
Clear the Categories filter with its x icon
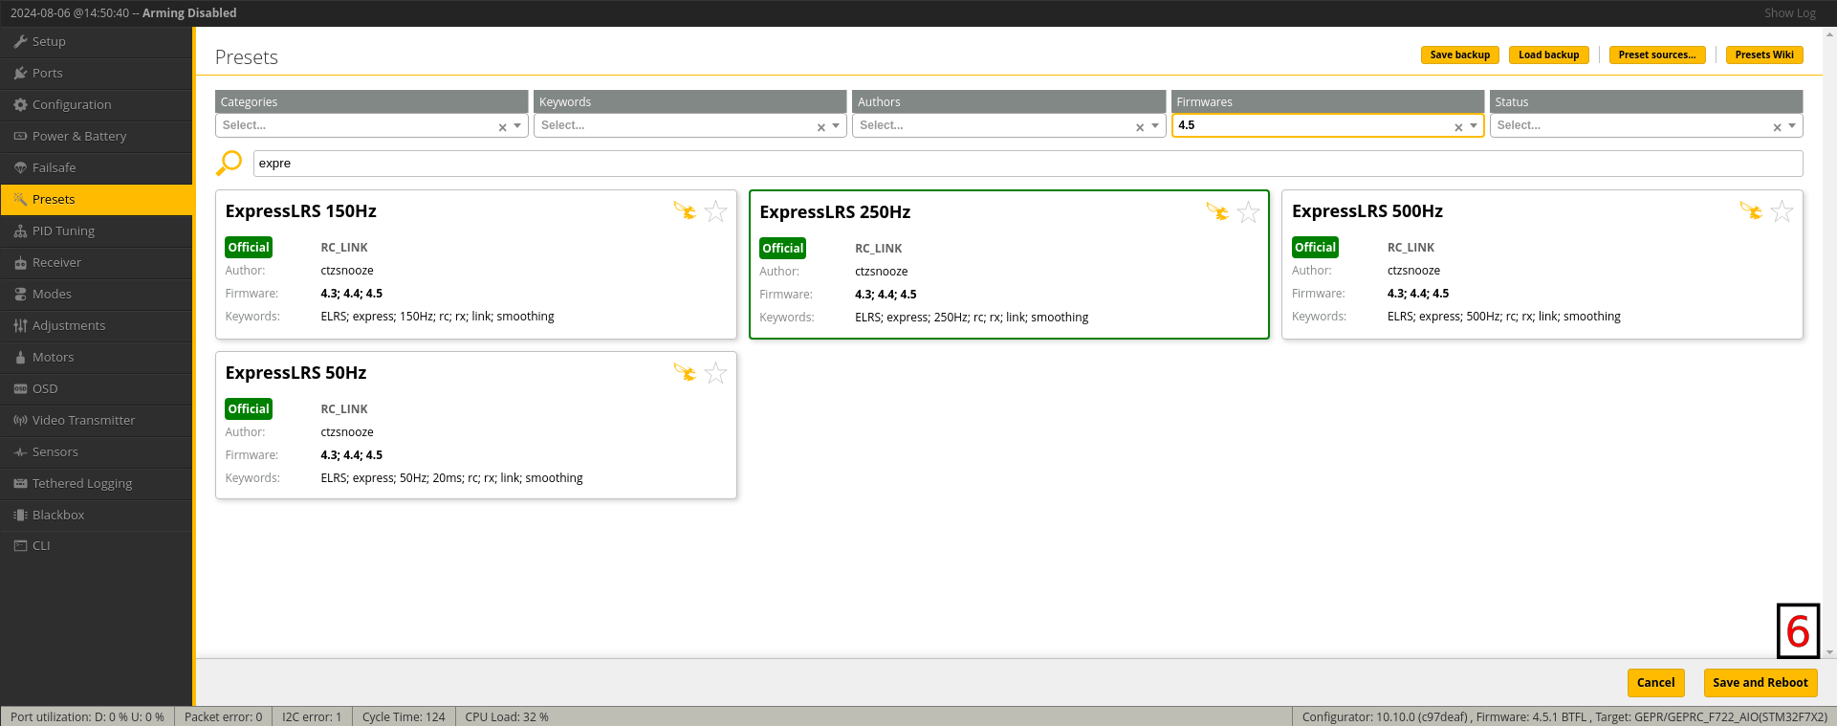tap(502, 127)
